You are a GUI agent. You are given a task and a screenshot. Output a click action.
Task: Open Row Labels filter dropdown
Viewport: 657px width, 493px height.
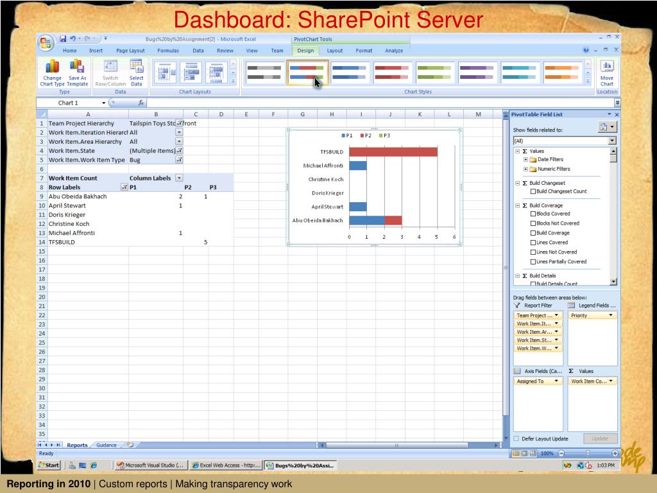124,187
